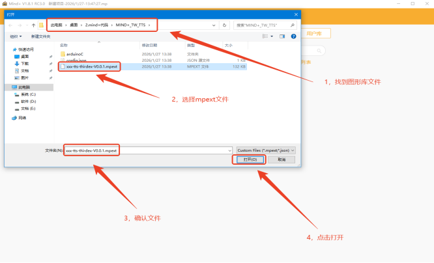The width and height of the screenshot is (434, 263).
Task: Click the MPEXT 文件 type cell
Action: [198, 66]
